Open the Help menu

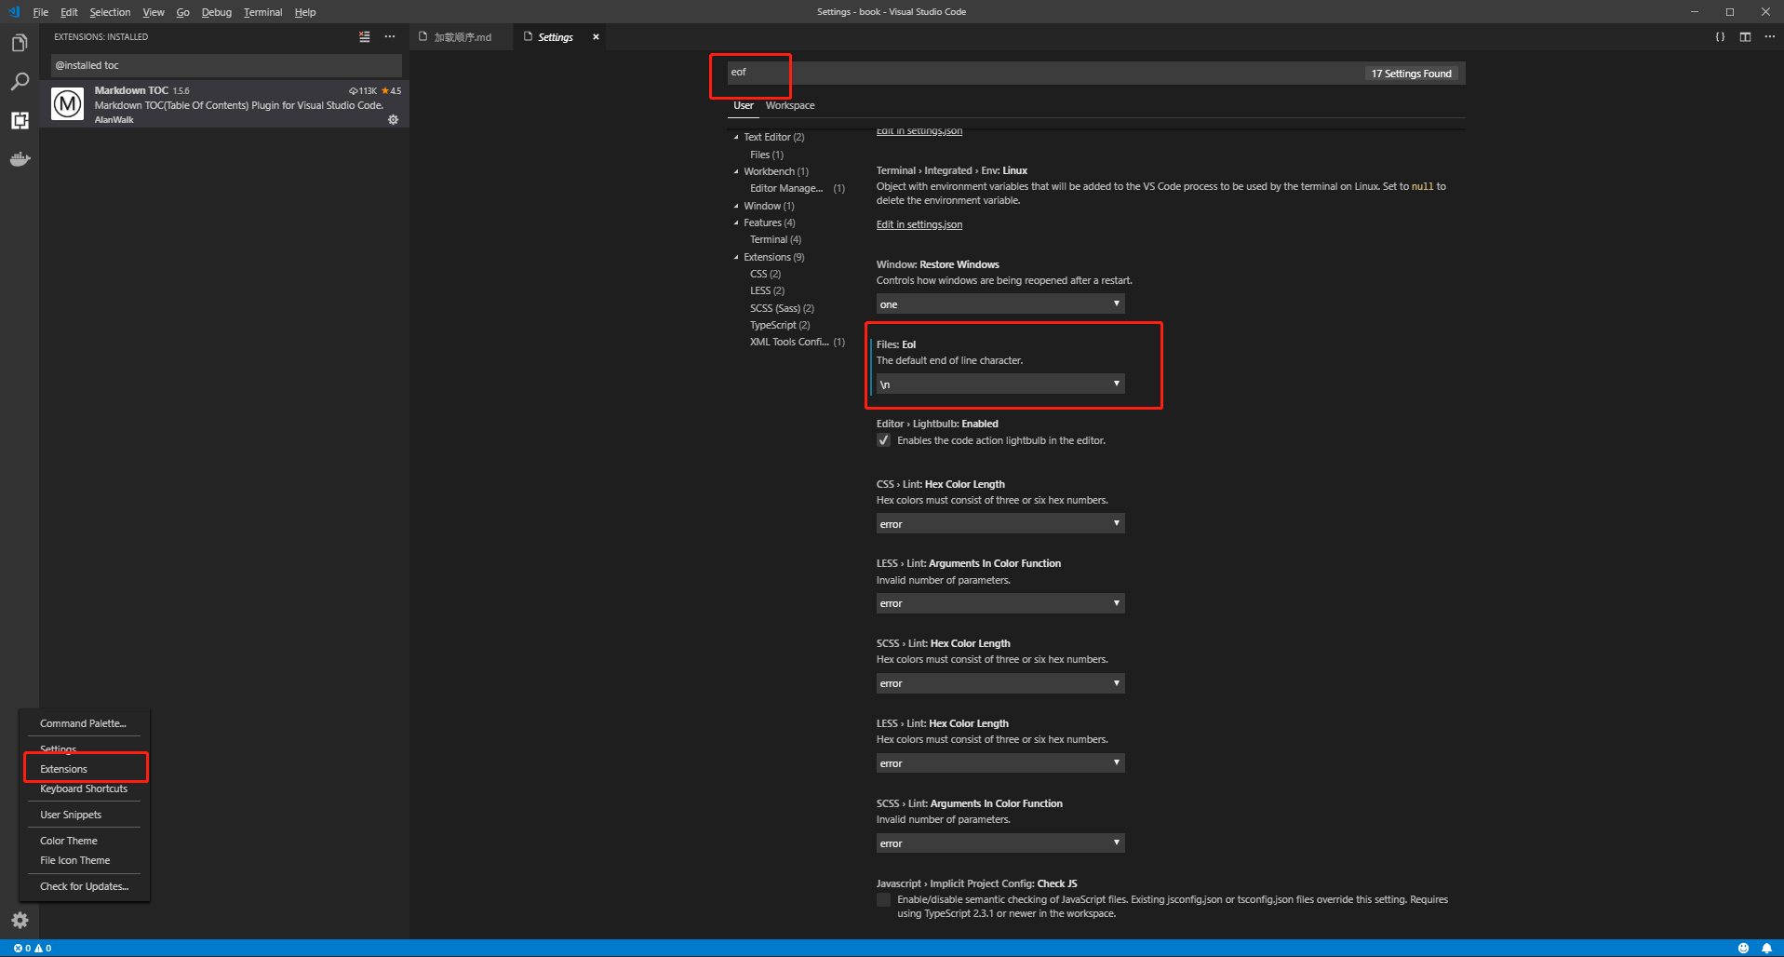point(305,12)
